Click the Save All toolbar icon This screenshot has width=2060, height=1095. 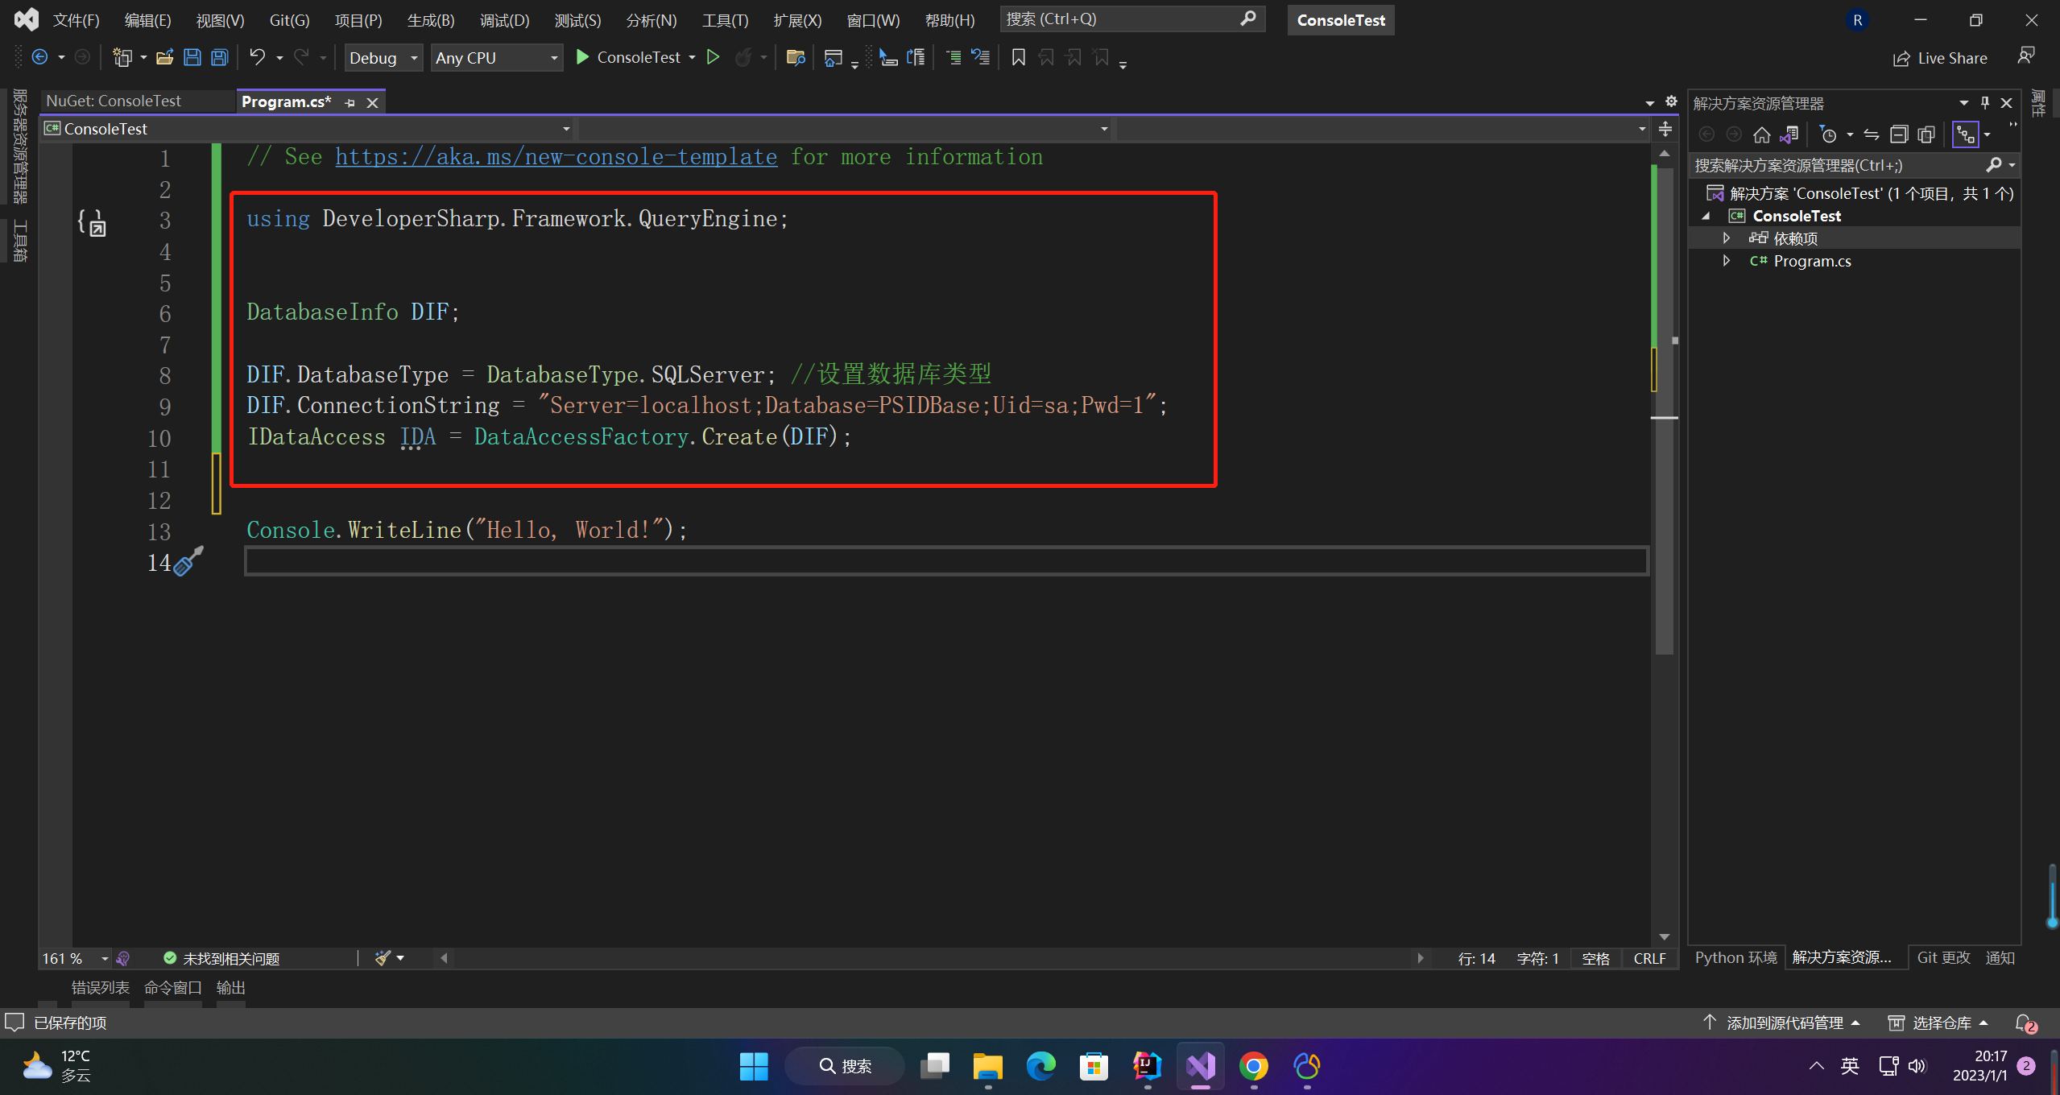coord(219,57)
